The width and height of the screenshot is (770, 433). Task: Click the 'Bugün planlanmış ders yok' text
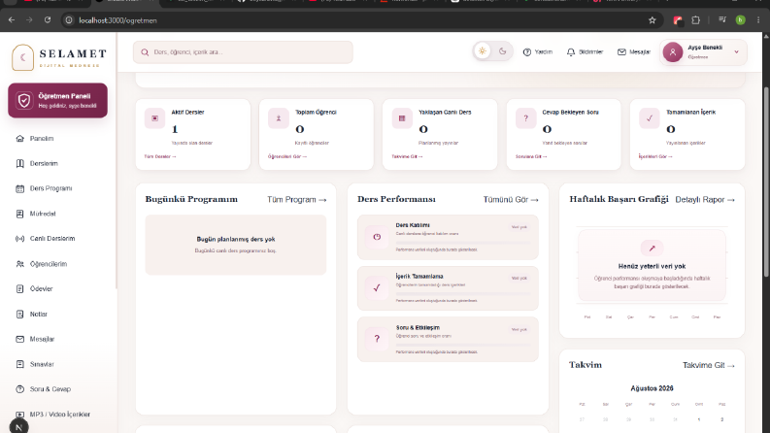(x=236, y=240)
